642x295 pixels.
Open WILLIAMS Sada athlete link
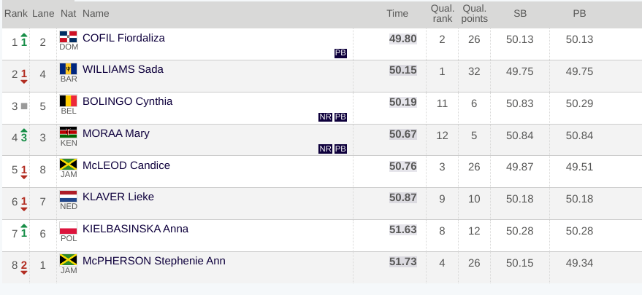pos(123,69)
